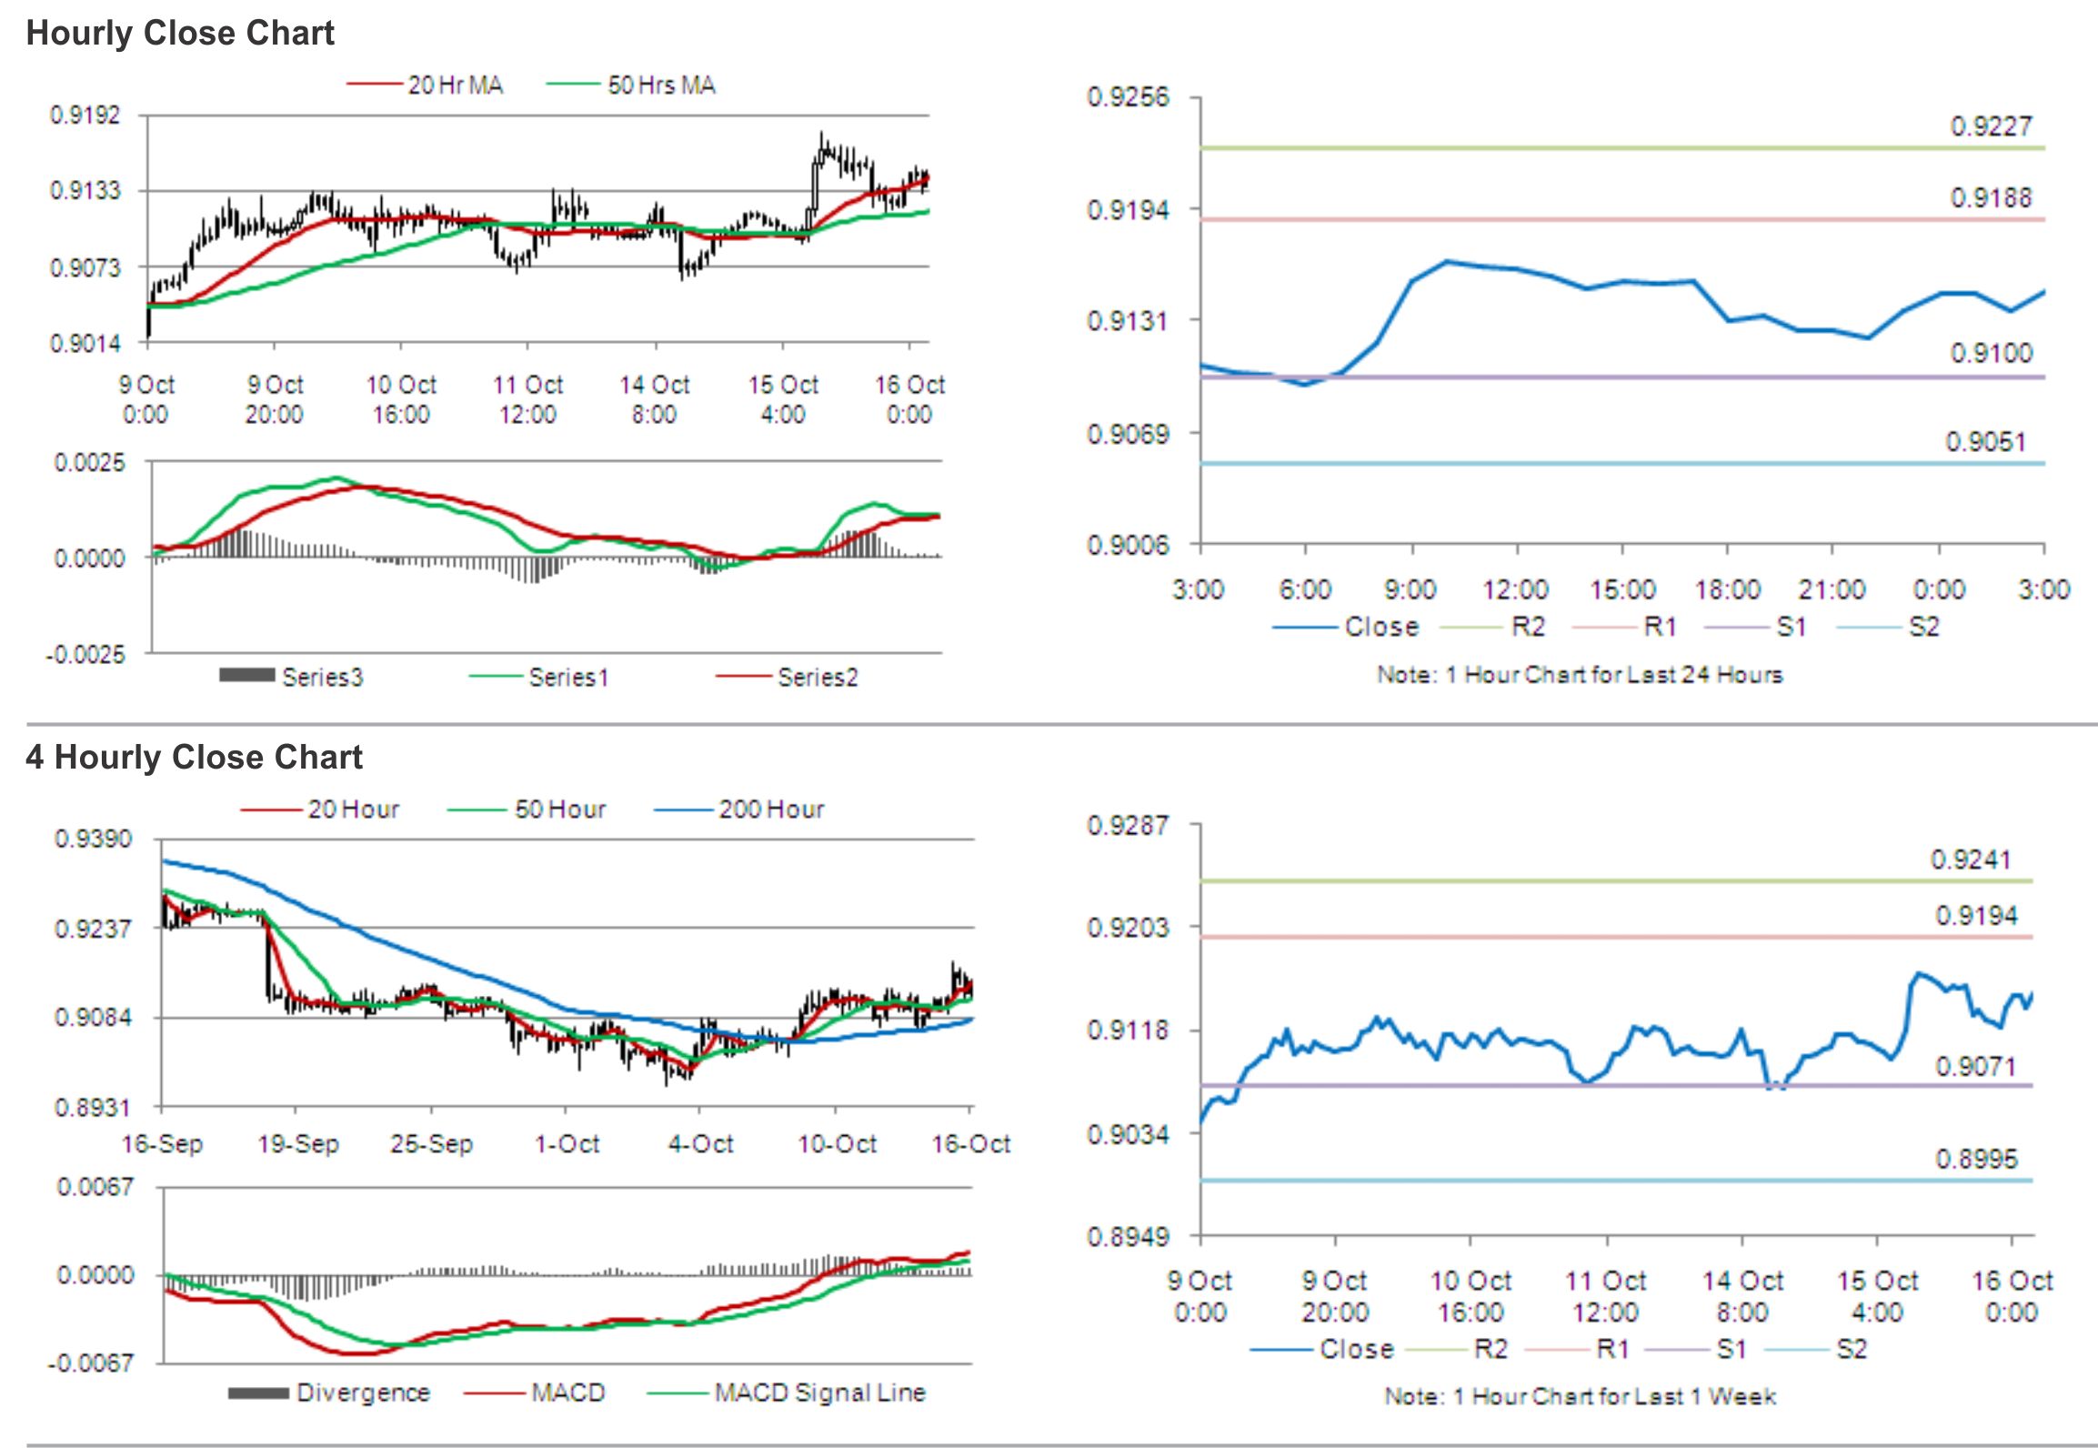This screenshot has width=2098, height=1448.
Task: Select the -0.0025 MACD axis value
Action: (85, 655)
